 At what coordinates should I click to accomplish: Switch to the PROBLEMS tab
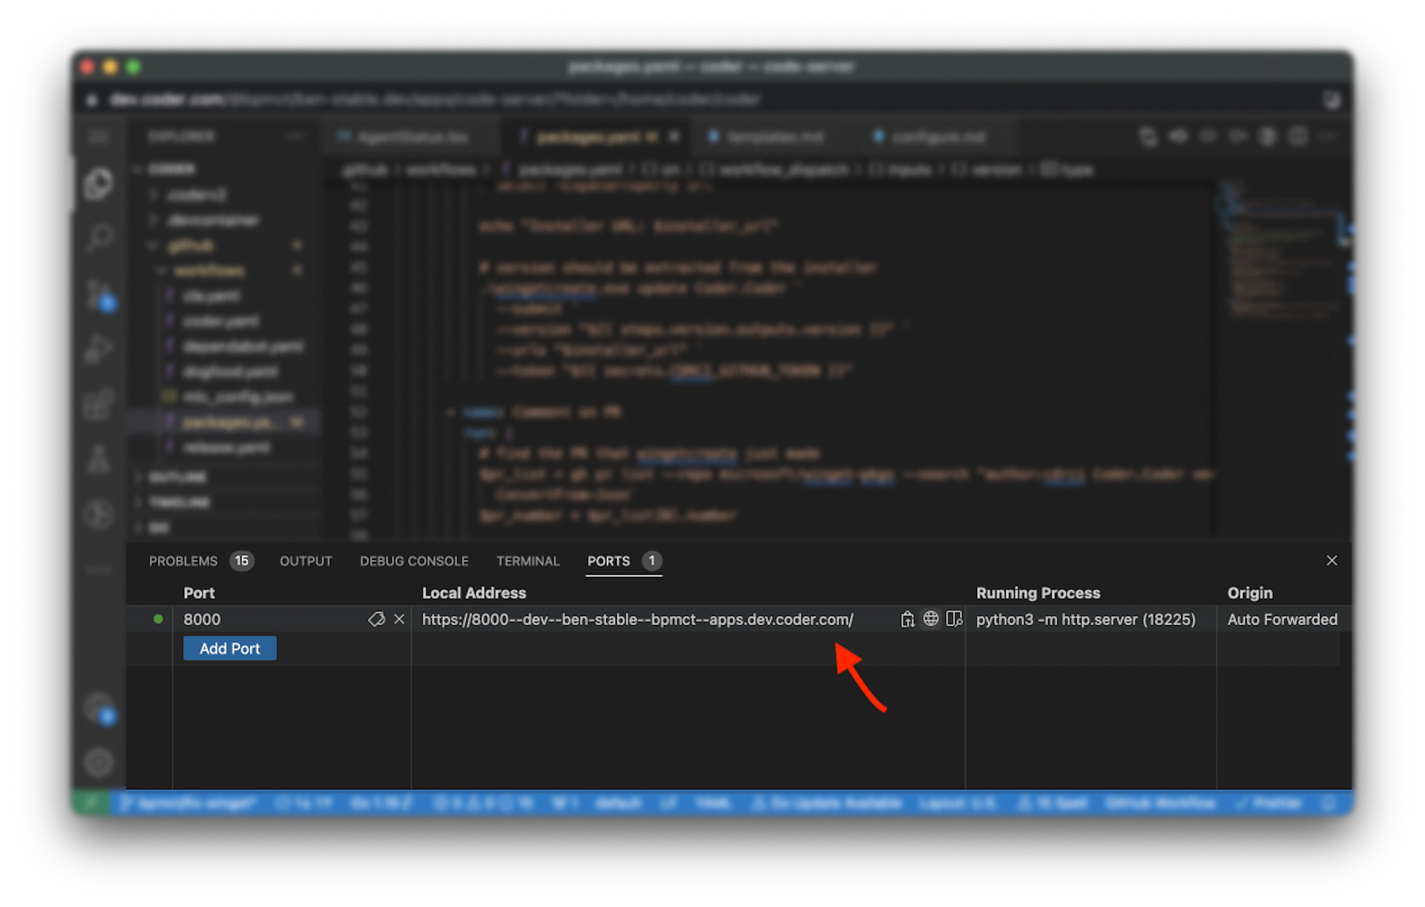183,561
